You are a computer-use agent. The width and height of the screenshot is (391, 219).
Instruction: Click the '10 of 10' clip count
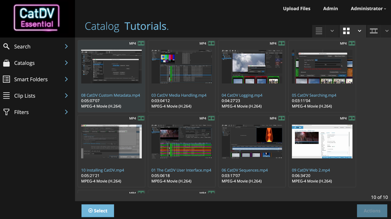pos(379,197)
